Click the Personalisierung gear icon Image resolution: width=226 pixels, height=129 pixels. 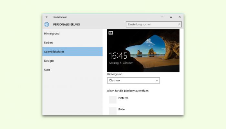pos(46,24)
